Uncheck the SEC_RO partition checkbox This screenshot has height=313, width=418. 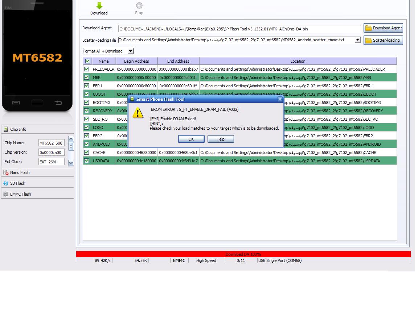(87, 119)
